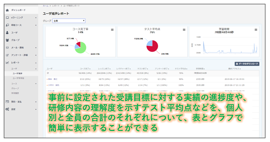Viewport: 270px width, 142px height.
Task: Expand the コース submenu under レポート
Action: pos(24,84)
